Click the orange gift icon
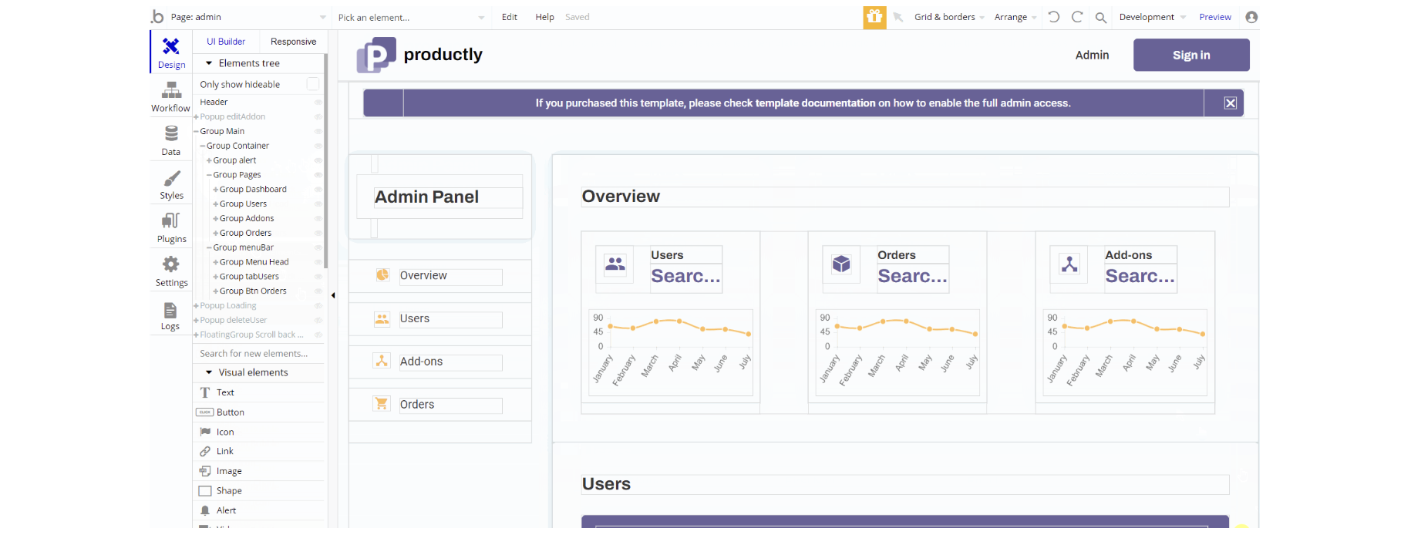 [x=874, y=17]
